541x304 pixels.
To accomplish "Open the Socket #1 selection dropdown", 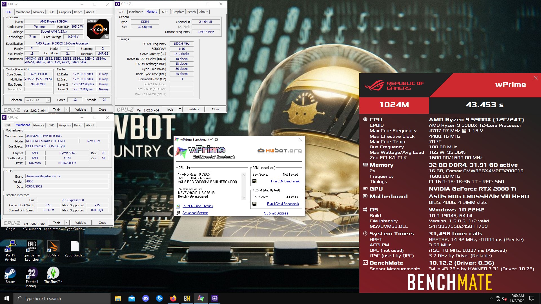I will click(x=37, y=100).
